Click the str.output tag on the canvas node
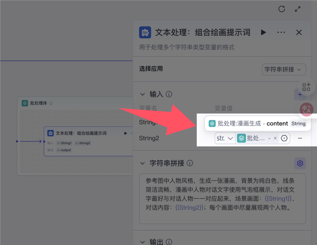317x245 pixels. tap(64, 150)
